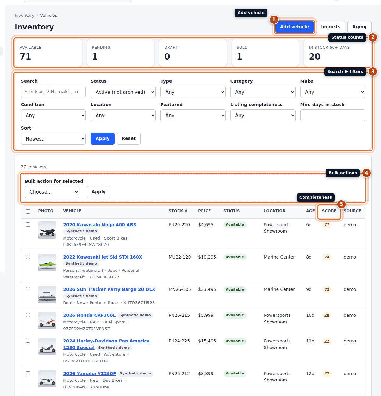Click score 72 for Party Barge row
Image resolution: width=381 pixels, height=396 pixels.
[x=327, y=290]
